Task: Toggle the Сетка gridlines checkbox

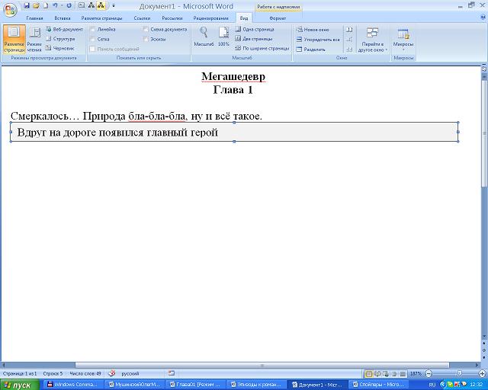Action: [94, 39]
